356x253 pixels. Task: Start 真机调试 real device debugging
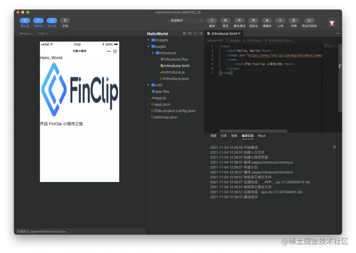point(239,22)
